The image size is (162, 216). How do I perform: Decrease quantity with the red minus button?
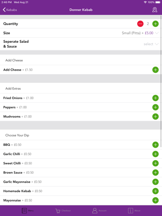coord(140,24)
